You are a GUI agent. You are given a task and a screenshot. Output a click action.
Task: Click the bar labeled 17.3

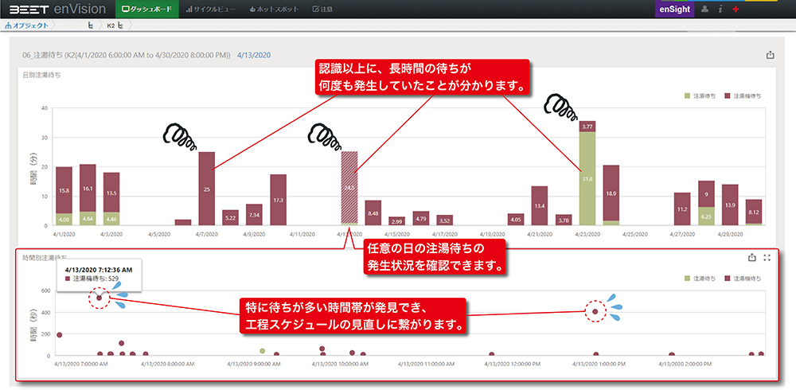[278, 200]
